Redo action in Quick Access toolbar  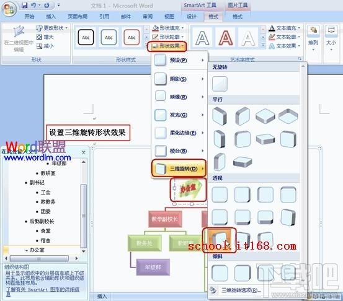[x=47, y=5]
